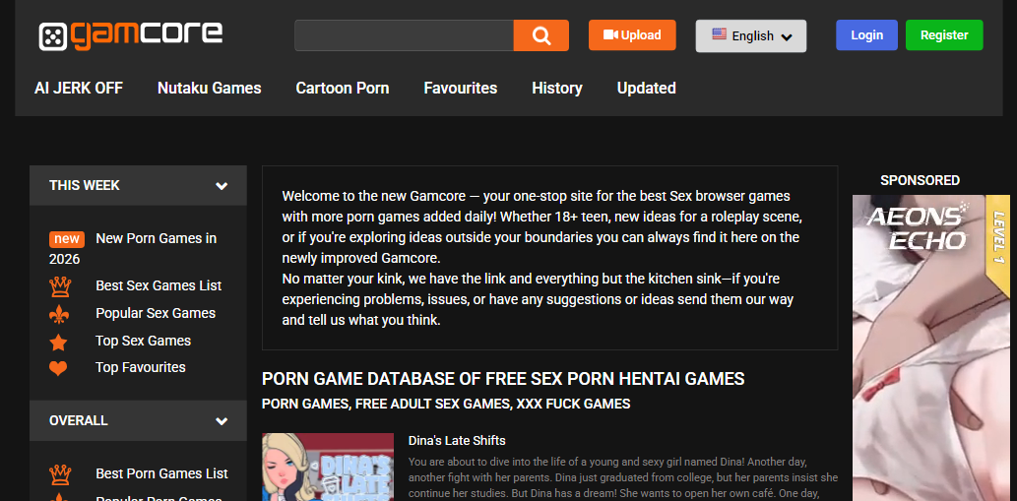Open Top Sex Games link
Screen dimensions: 1017x501
144,341
